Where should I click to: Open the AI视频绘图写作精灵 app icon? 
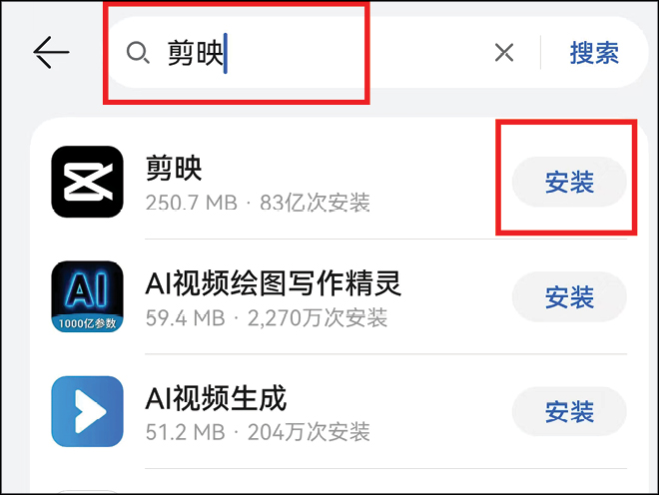point(88,296)
